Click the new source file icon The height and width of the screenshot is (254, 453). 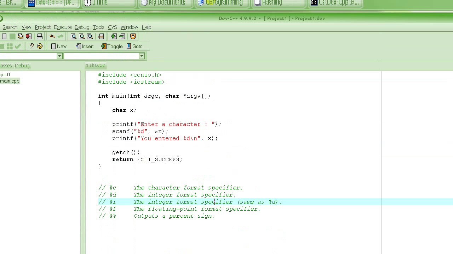coord(4,36)
